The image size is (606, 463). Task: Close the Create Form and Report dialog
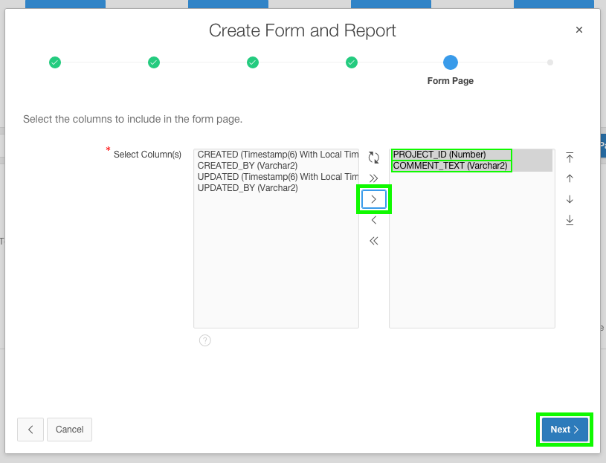(579, 30)
